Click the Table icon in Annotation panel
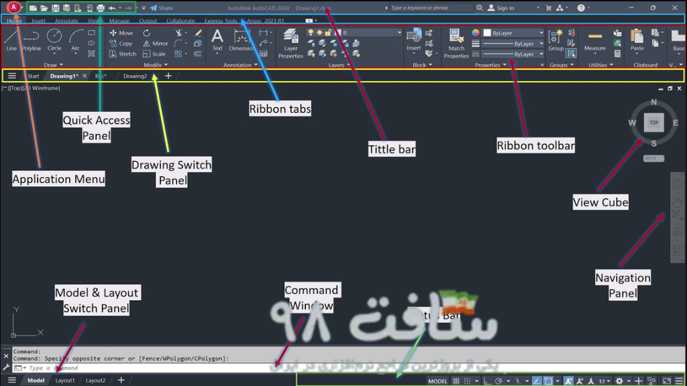This screenshot has height=386, width=687. point(263,54)
